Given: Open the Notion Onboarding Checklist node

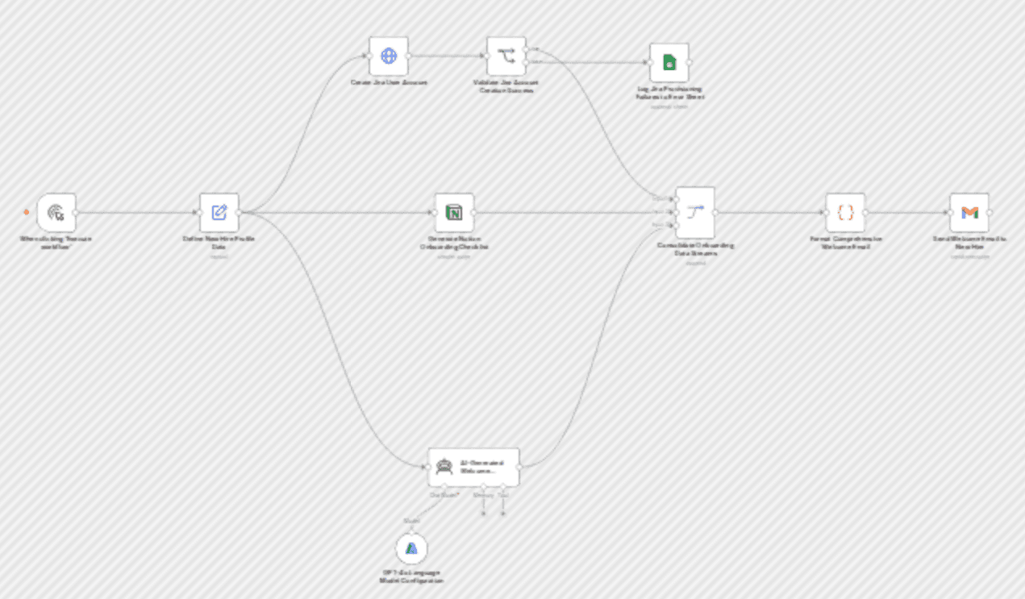Looking at the screenshot, I should 454,213.
